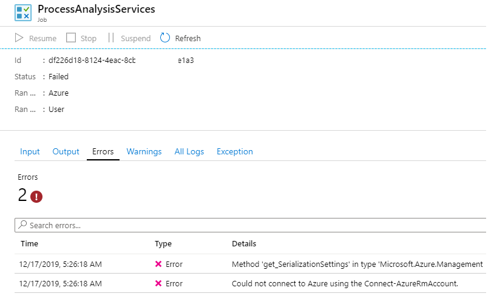Click the Resume button label
494x299 pixels.
click(x=43, y=38)
